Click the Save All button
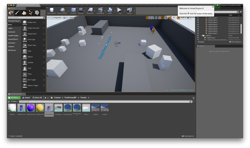Screen dimensions: 250x148 click(x=37, y=98)
